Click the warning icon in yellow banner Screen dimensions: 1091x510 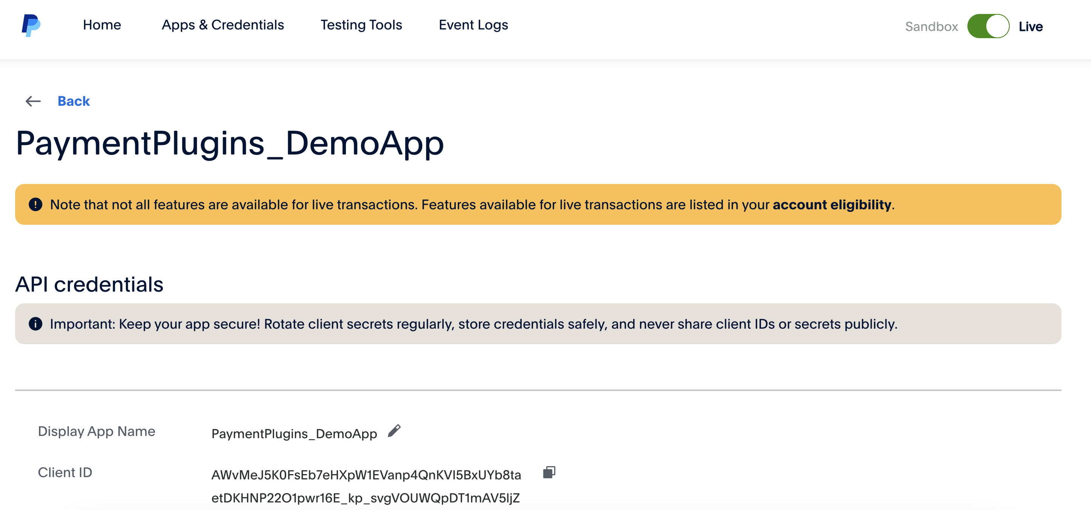(x=35, y=204)
